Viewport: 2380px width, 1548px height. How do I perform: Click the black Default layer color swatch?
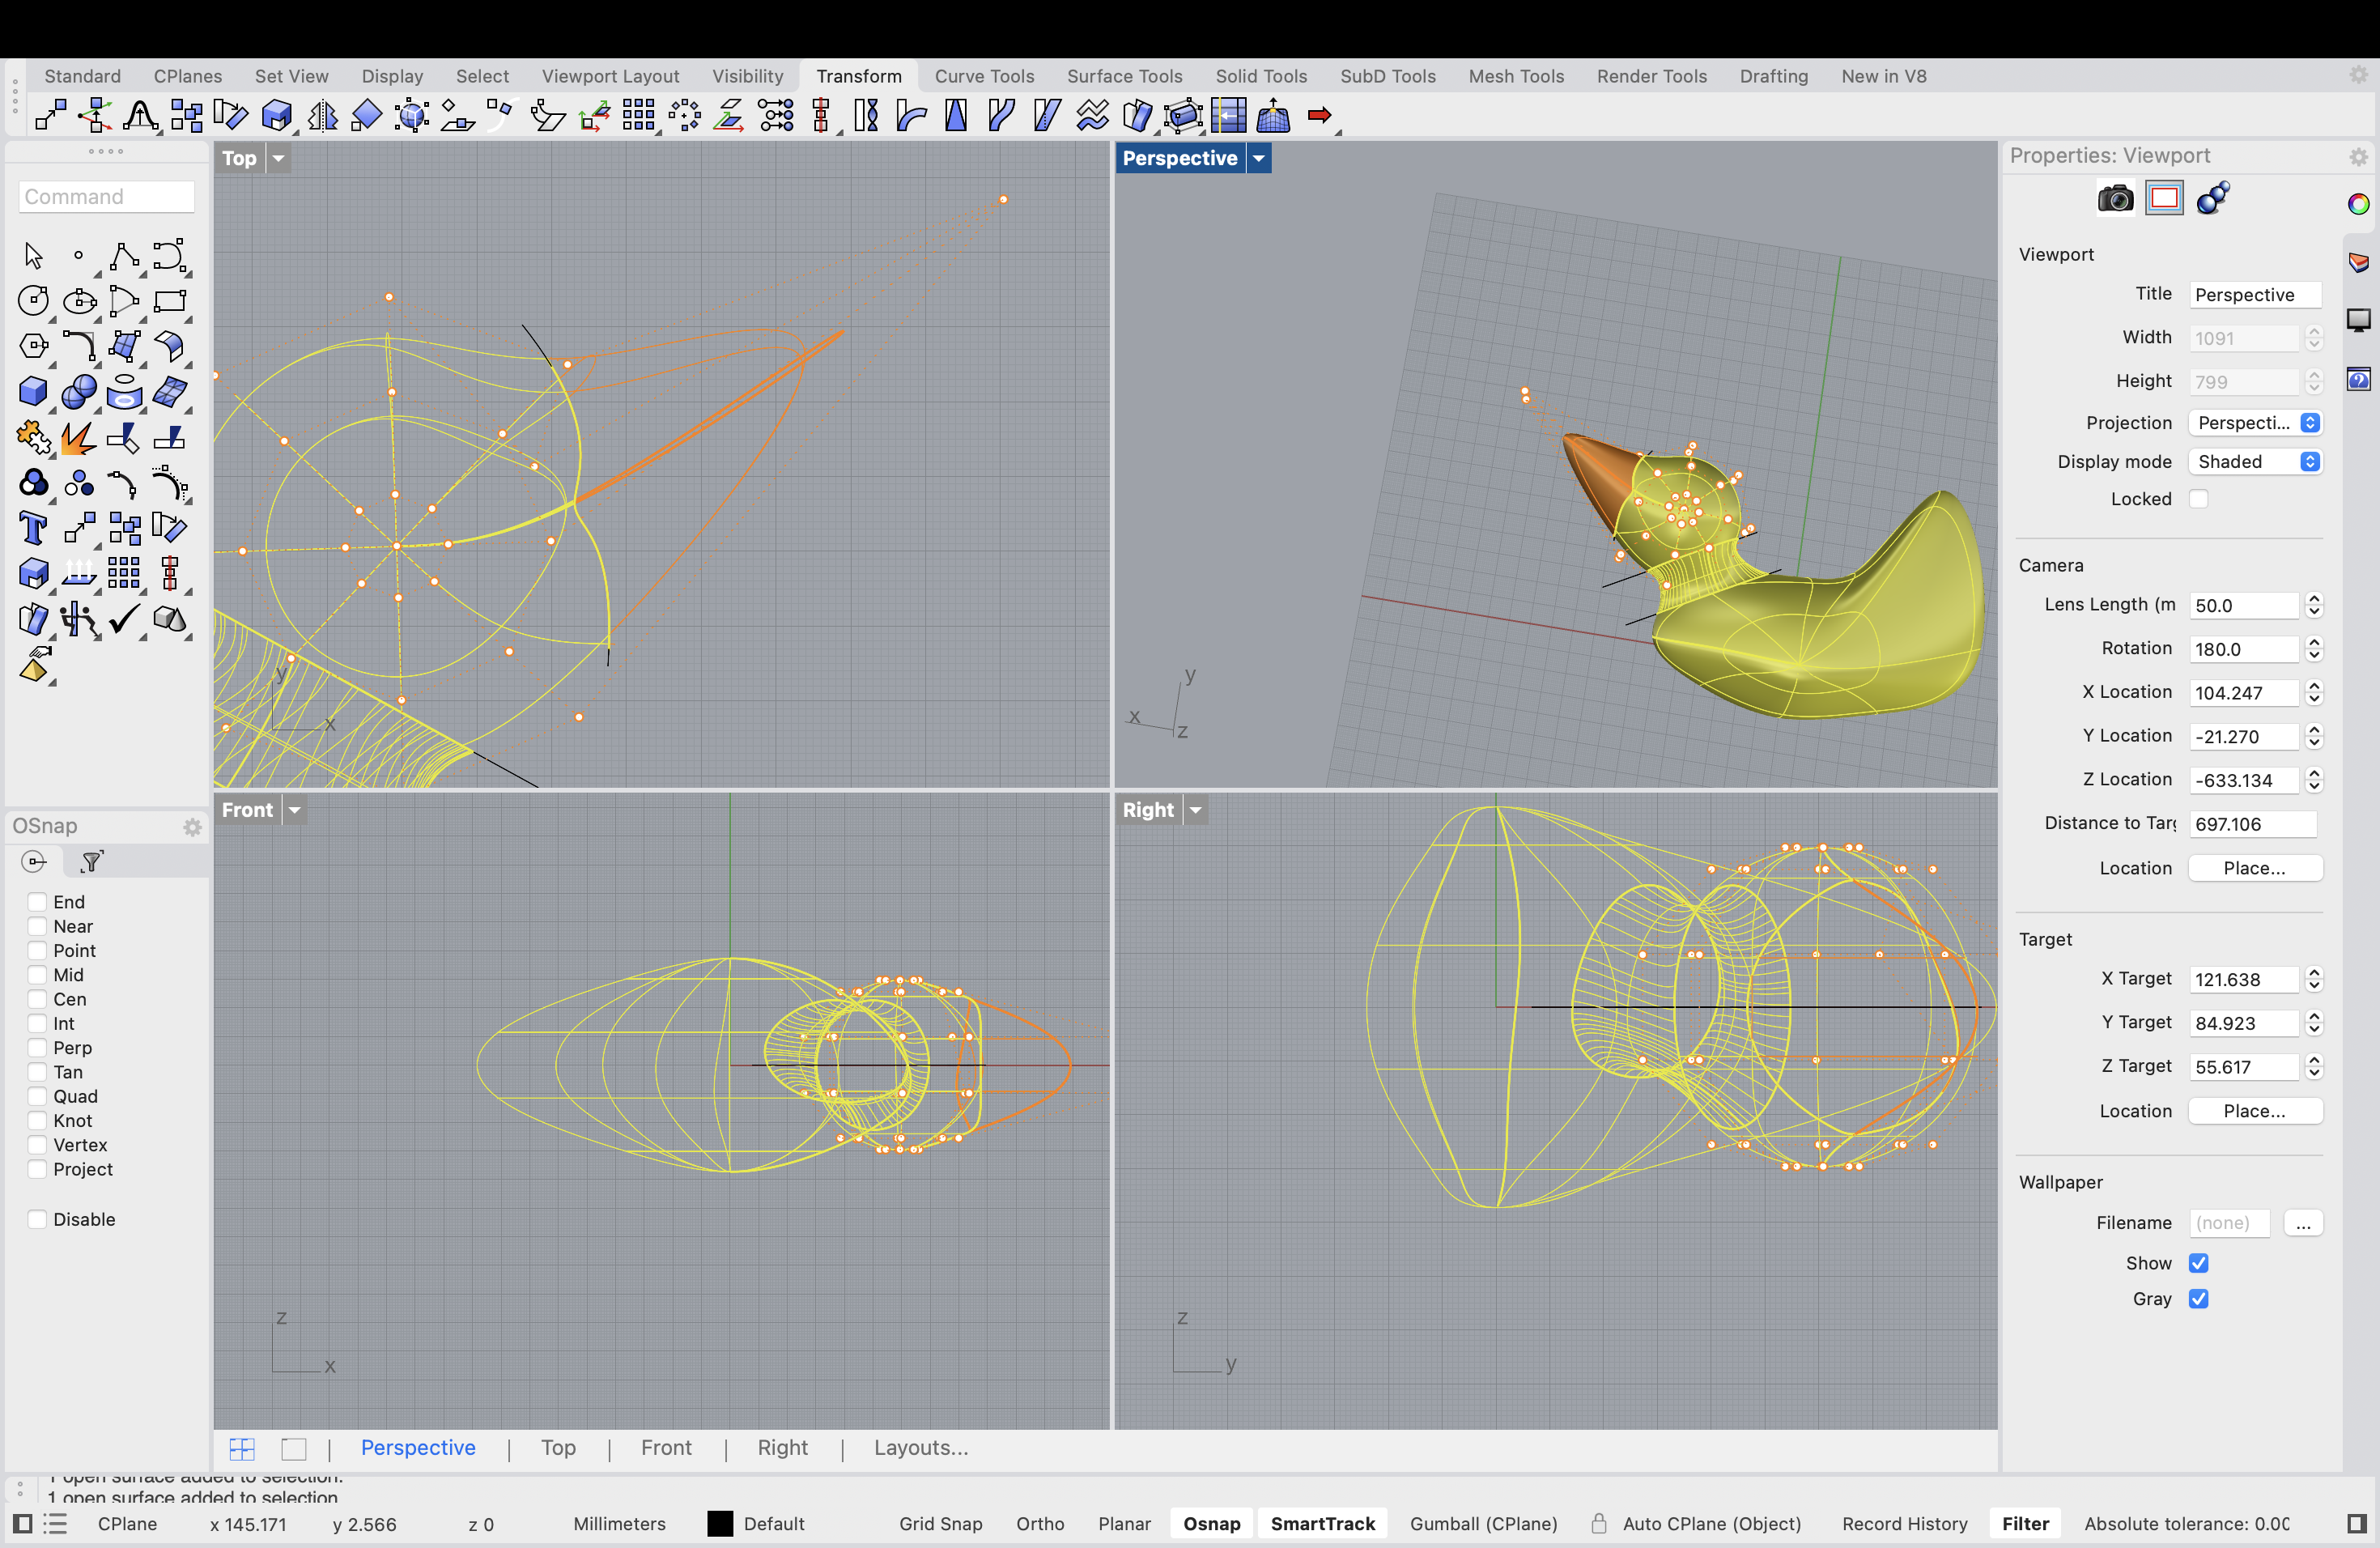[x=720, y=1524]
